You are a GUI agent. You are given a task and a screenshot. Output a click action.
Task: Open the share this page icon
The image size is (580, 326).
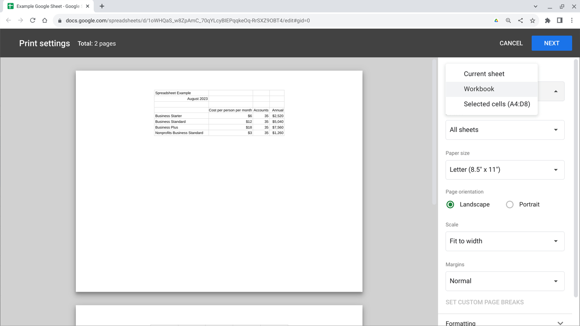[520, 20]
